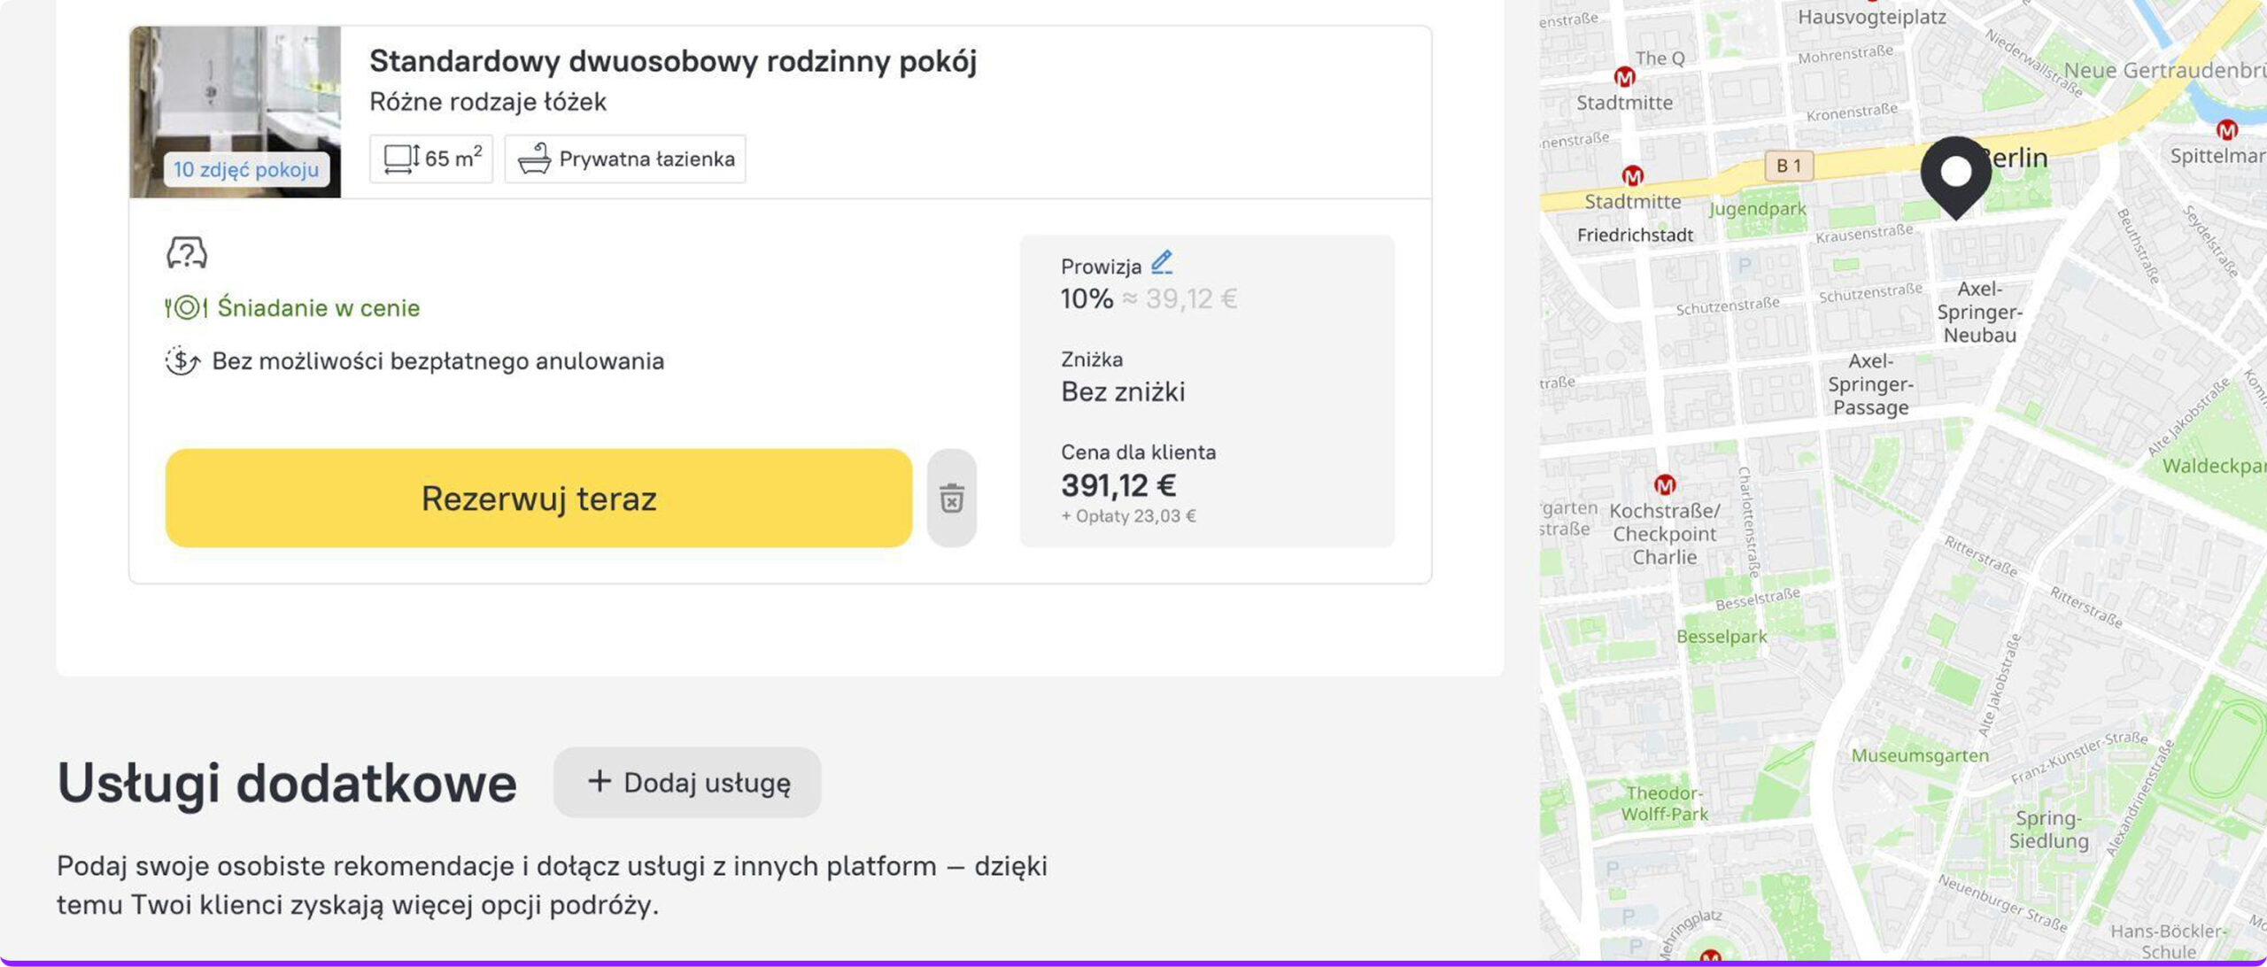This screenshot has width=2267, height=967.
Task: Click the Bez zniżki discount value
Action: point(1123,392)
